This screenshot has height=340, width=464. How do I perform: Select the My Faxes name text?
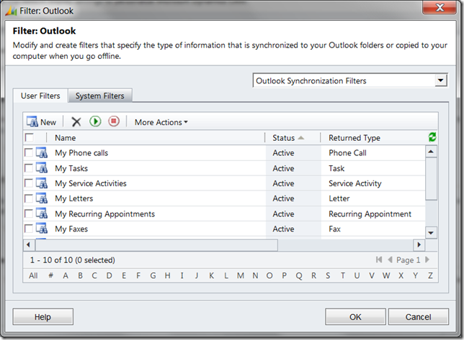pos(71,229)
